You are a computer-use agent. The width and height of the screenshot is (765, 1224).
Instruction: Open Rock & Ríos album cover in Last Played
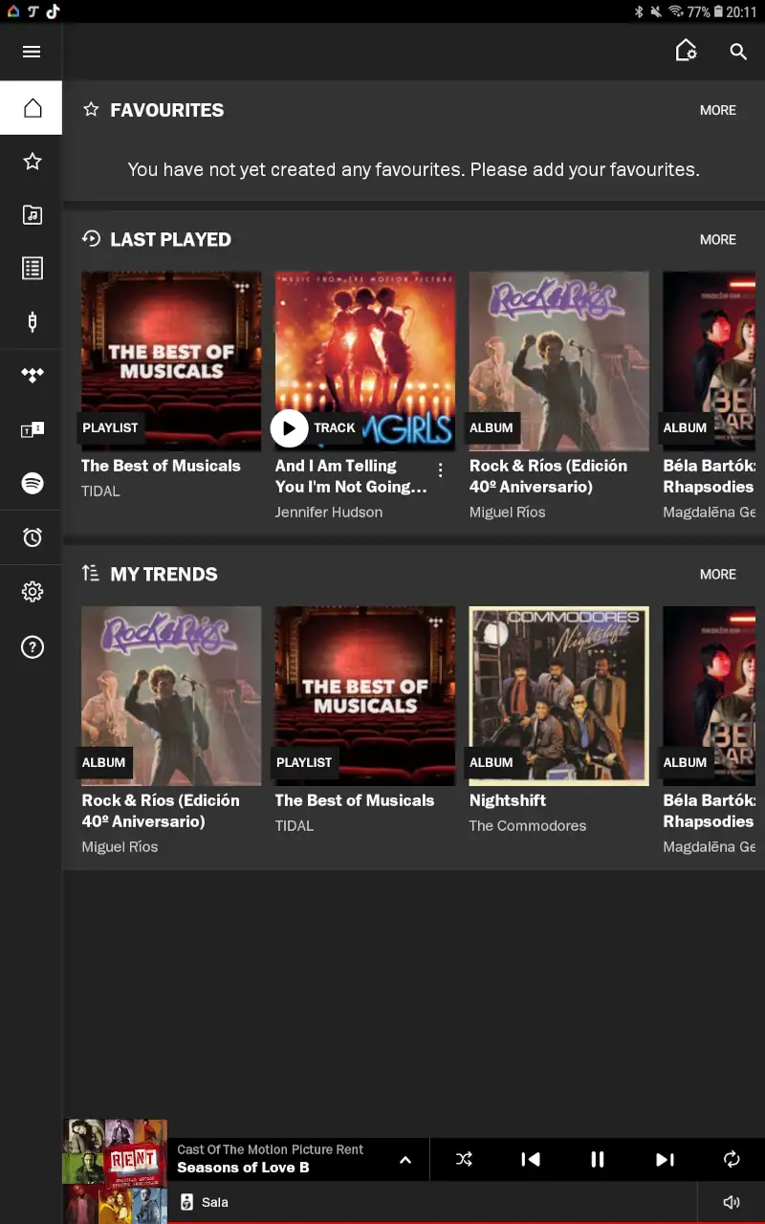point(558,361)
